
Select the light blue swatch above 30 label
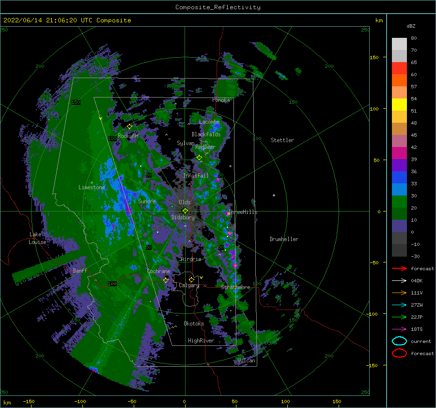pyautogui.click(x=399, y=189)
